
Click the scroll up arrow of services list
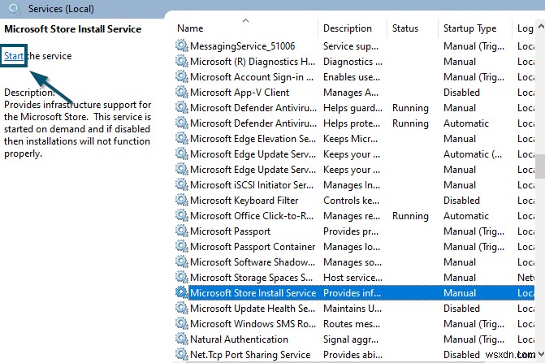(x=540, y=27)
